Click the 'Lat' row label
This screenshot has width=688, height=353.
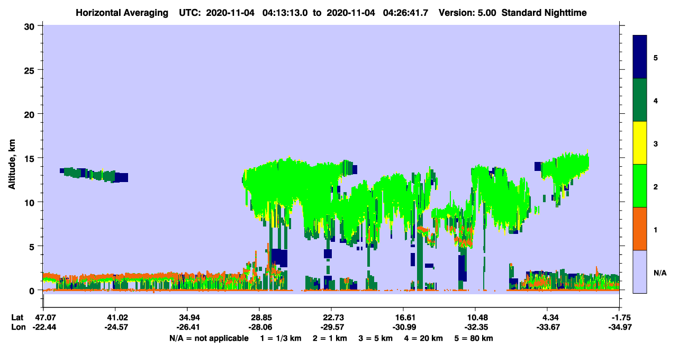pos(17,318)
